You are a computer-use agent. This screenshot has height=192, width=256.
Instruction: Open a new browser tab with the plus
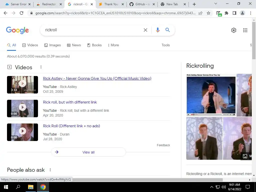[194, 4]
